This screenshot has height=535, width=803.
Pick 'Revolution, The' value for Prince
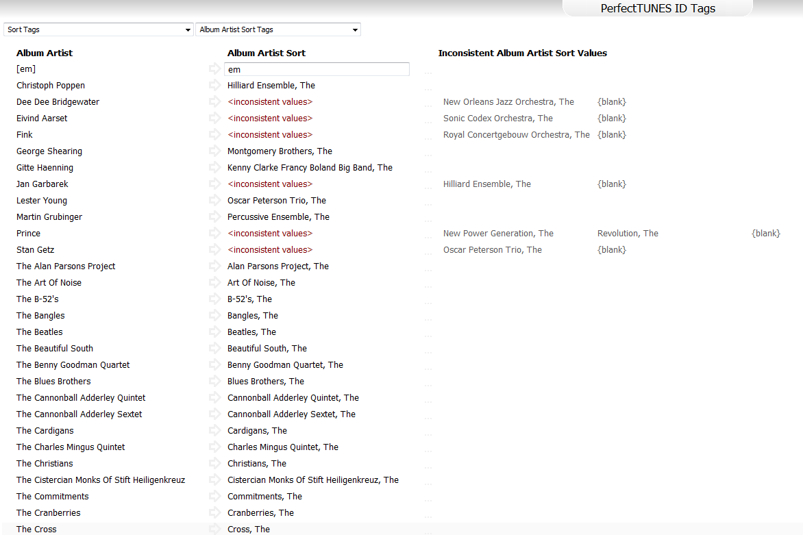628,234
